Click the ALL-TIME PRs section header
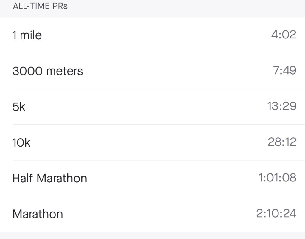Viewport: 305px width, 239px height. (x=40, y=6)
